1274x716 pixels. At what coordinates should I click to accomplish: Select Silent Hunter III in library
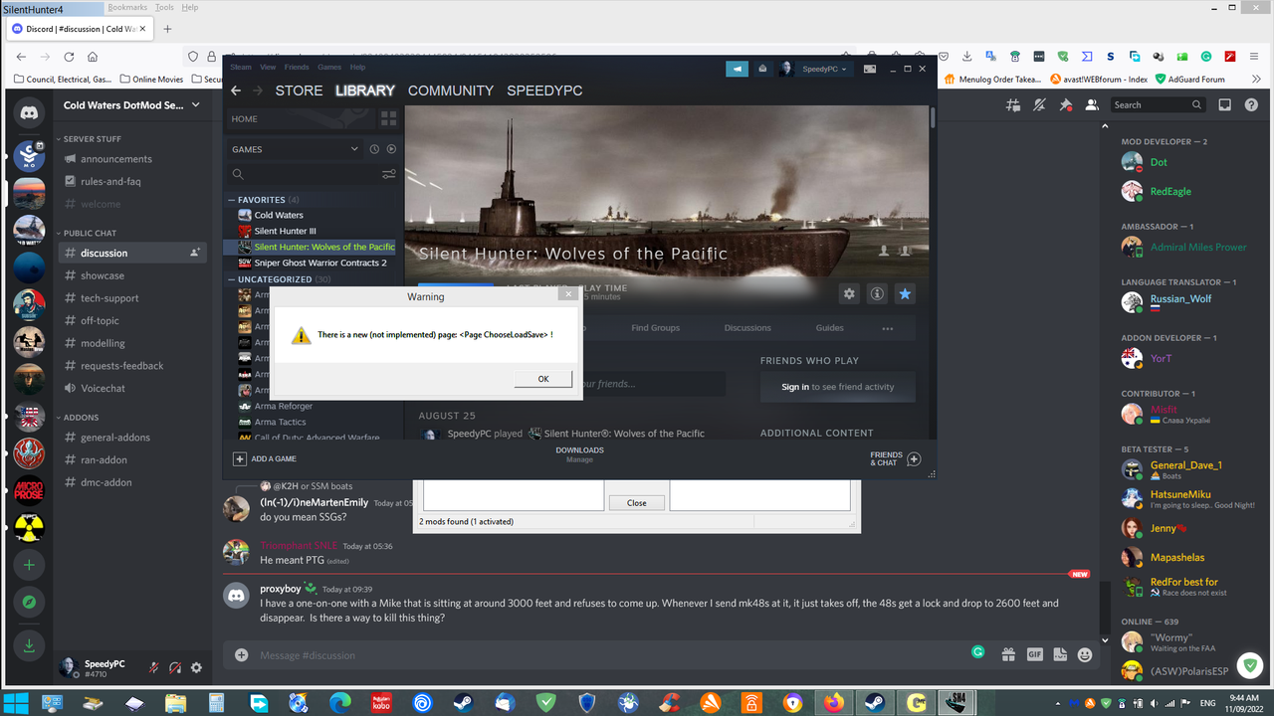pyautogui.click(x=285, y=231)
